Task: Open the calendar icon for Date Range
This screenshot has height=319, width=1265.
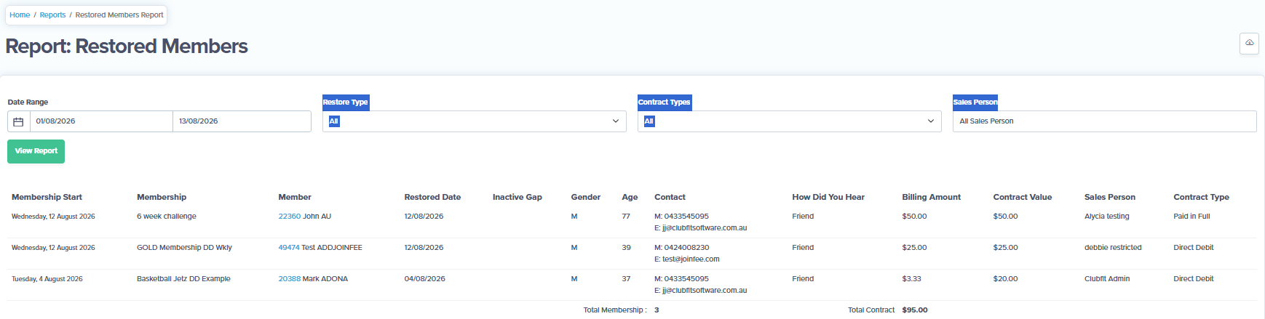Action: 19,121
